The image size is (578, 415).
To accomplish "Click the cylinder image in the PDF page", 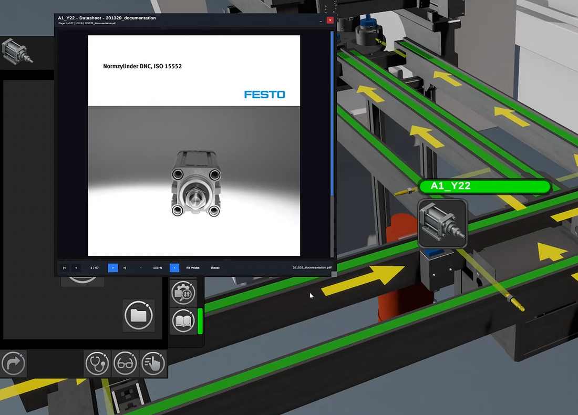I will (196, 183).
